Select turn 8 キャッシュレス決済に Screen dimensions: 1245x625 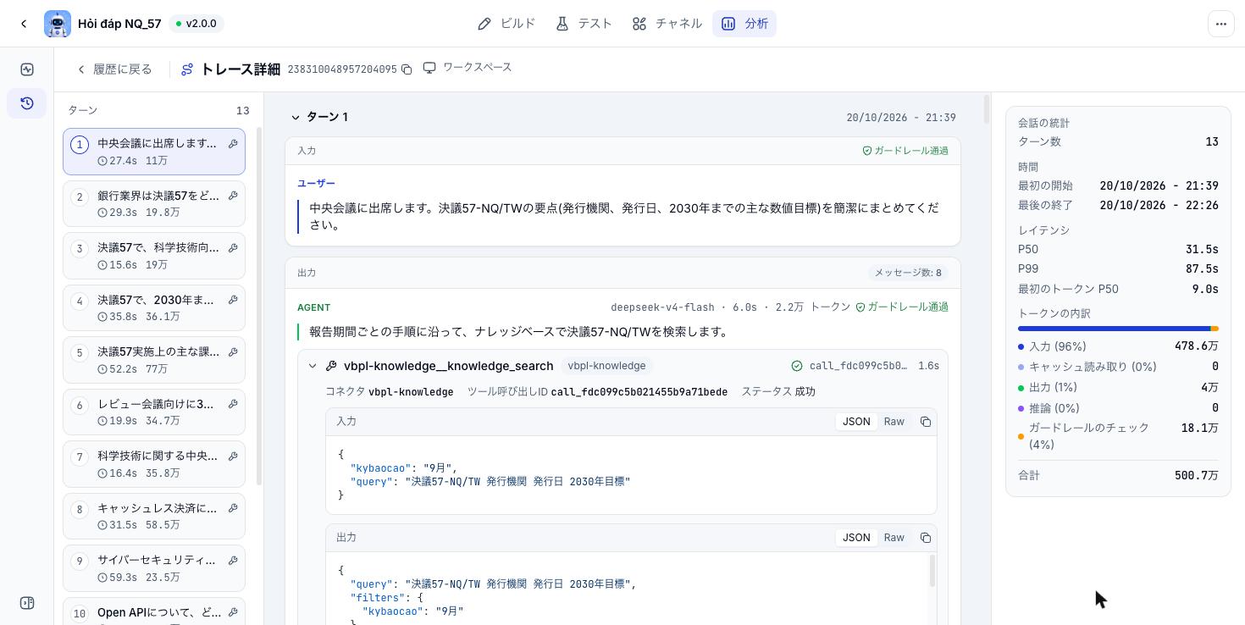click(154, 517)
